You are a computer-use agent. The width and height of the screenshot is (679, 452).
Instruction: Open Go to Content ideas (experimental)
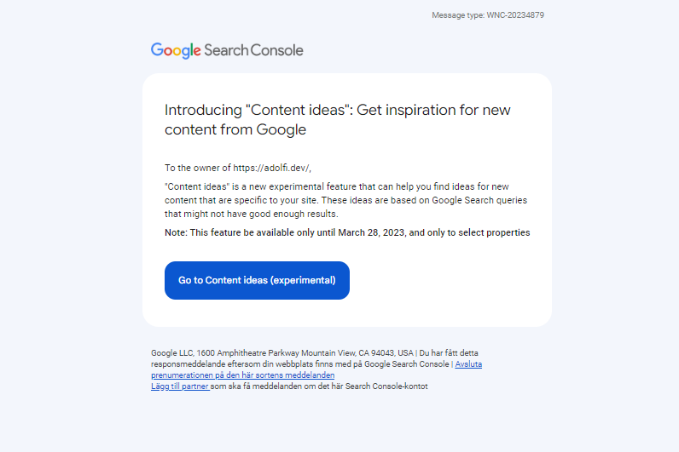pyautogui.click(x=257, y=280)
